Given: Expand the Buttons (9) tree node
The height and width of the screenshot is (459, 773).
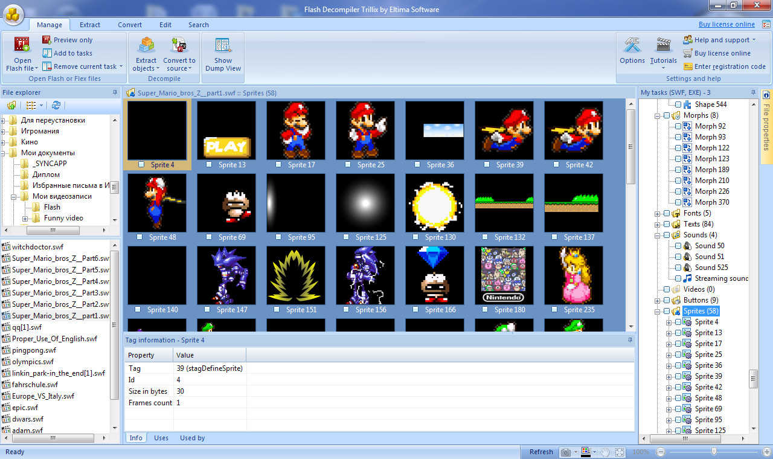Looking at the screenshot, I should pos(658,301).
